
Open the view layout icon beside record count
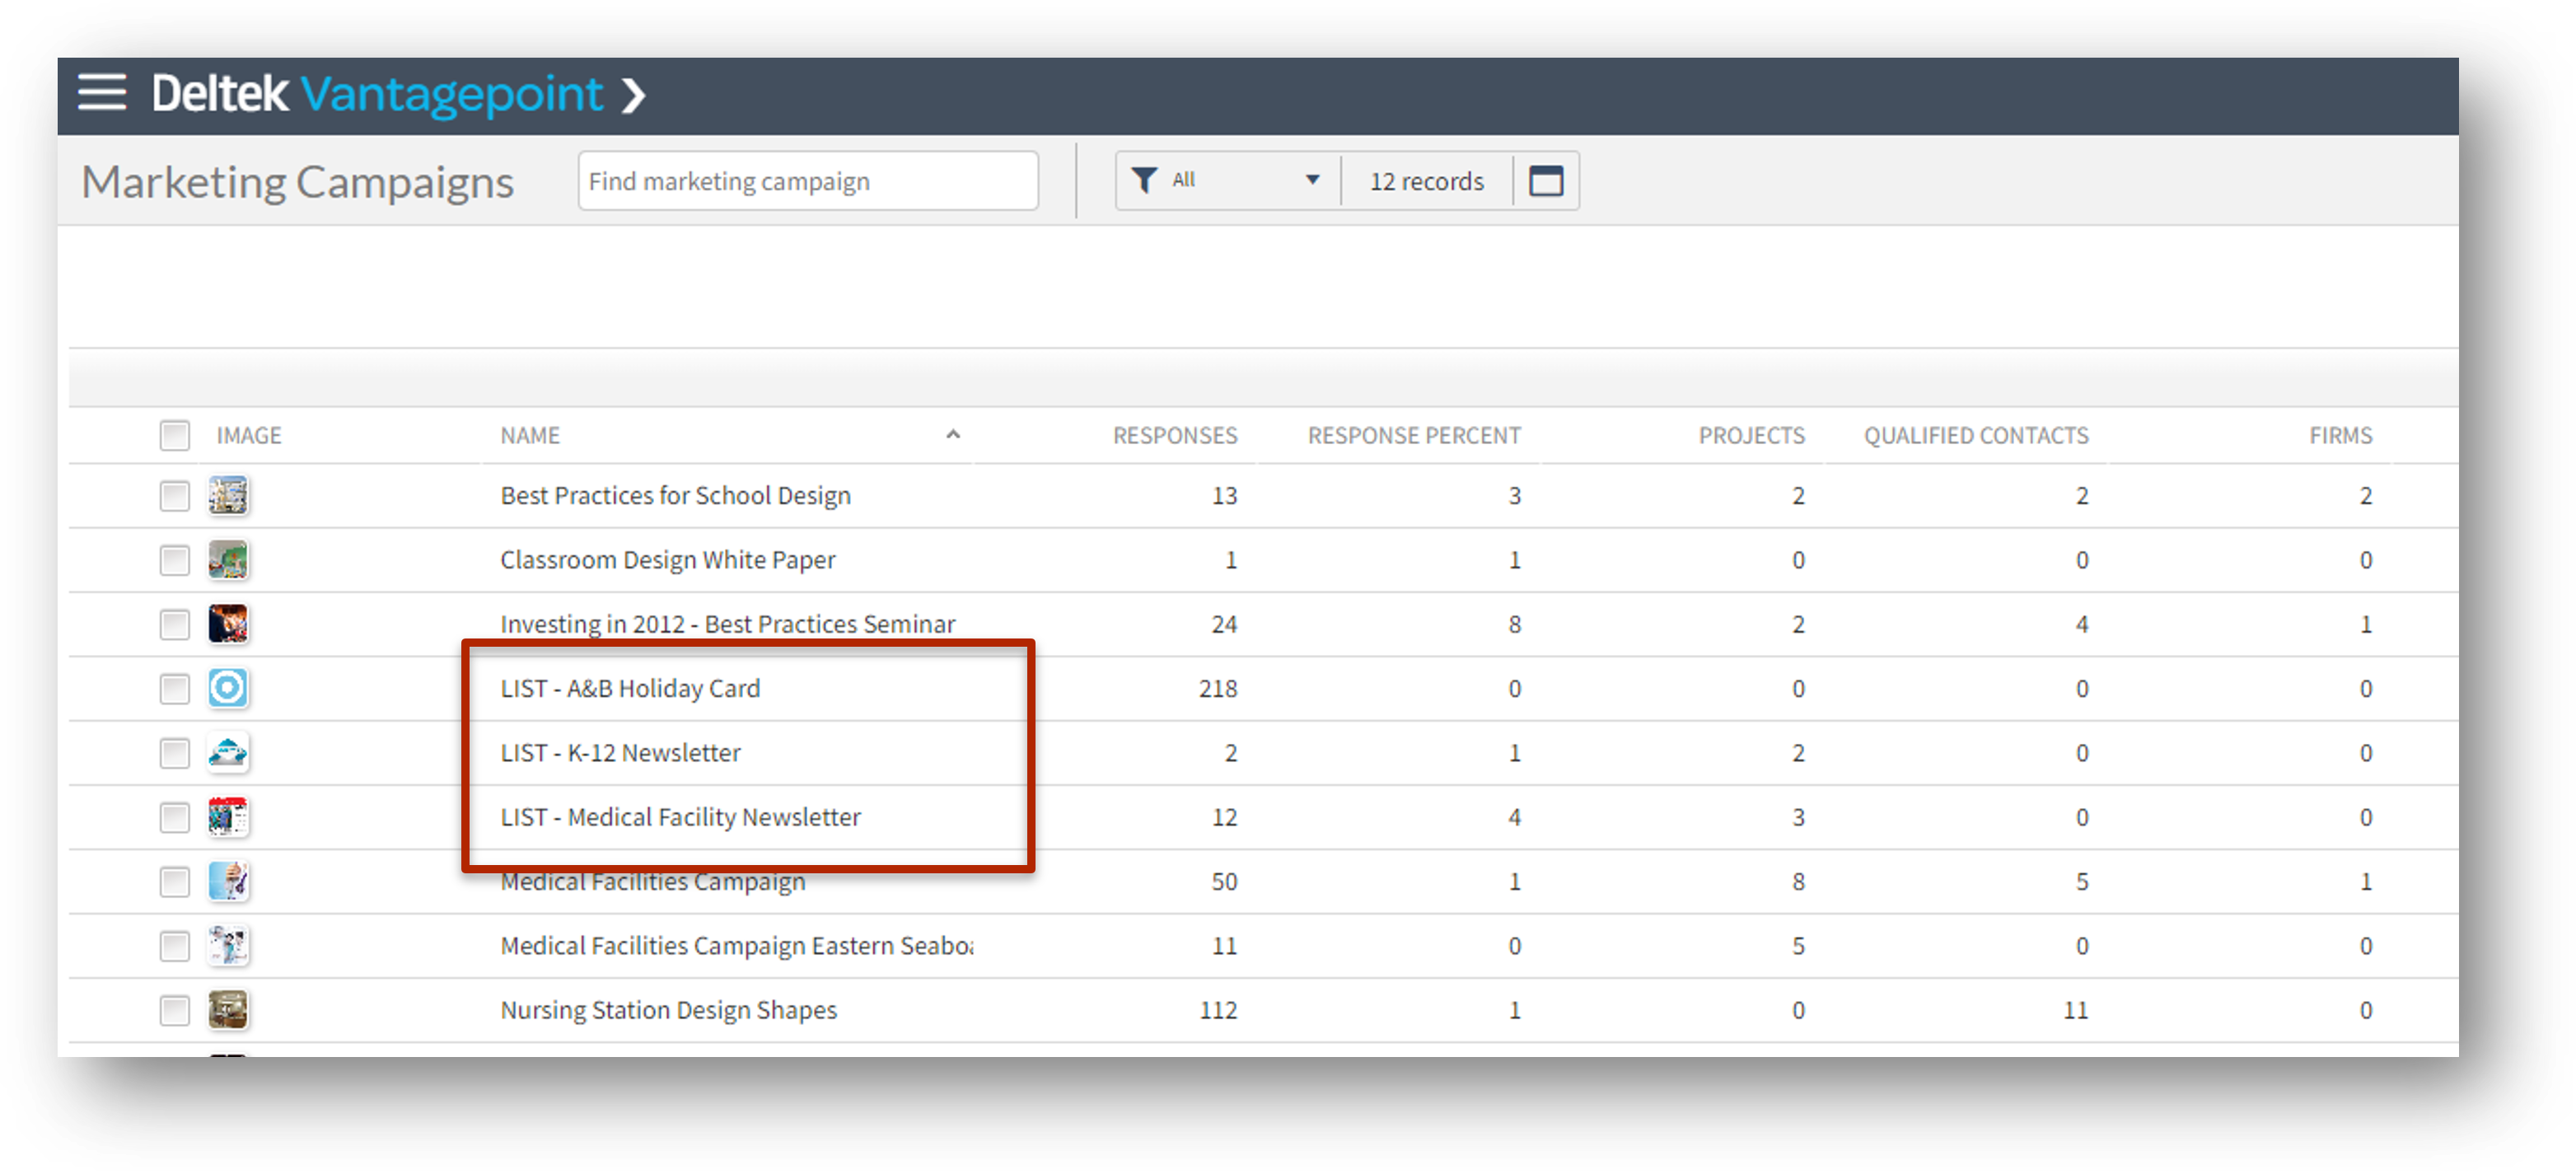tap(1546, 180)
